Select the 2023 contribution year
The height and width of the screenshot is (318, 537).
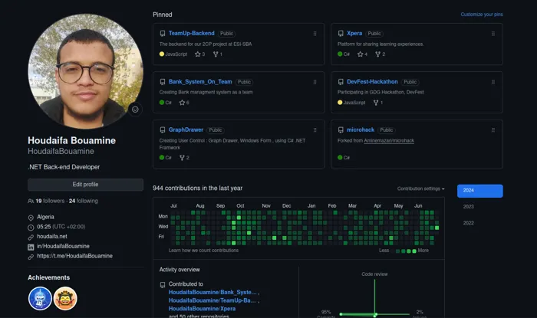[469, 207]
